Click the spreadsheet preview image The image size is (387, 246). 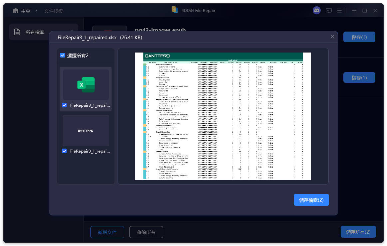223,116
